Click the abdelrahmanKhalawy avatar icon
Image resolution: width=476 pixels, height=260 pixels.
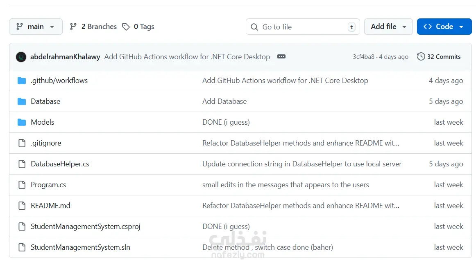pos(21,57)
